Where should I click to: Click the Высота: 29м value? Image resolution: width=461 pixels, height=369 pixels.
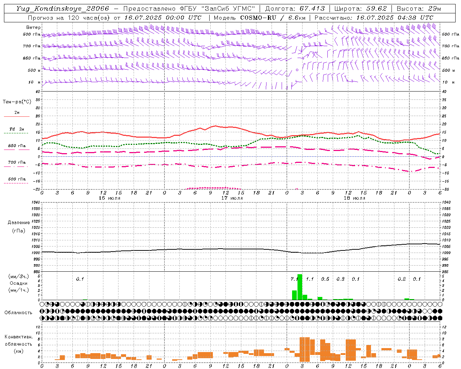click(419, 9)
